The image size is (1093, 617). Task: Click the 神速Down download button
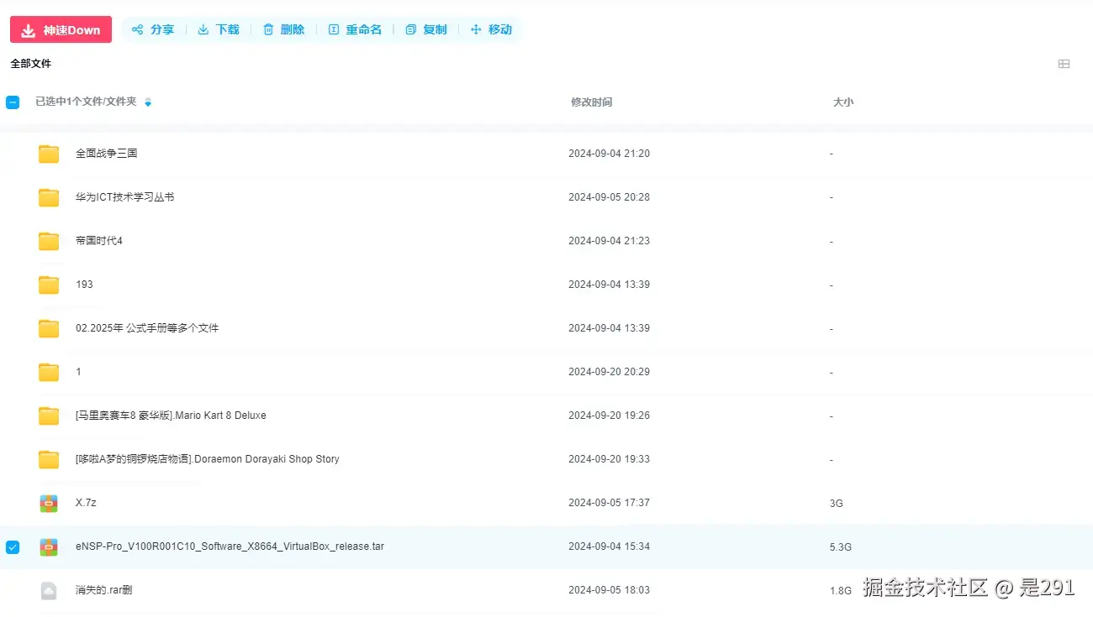[x=61, y=29]
